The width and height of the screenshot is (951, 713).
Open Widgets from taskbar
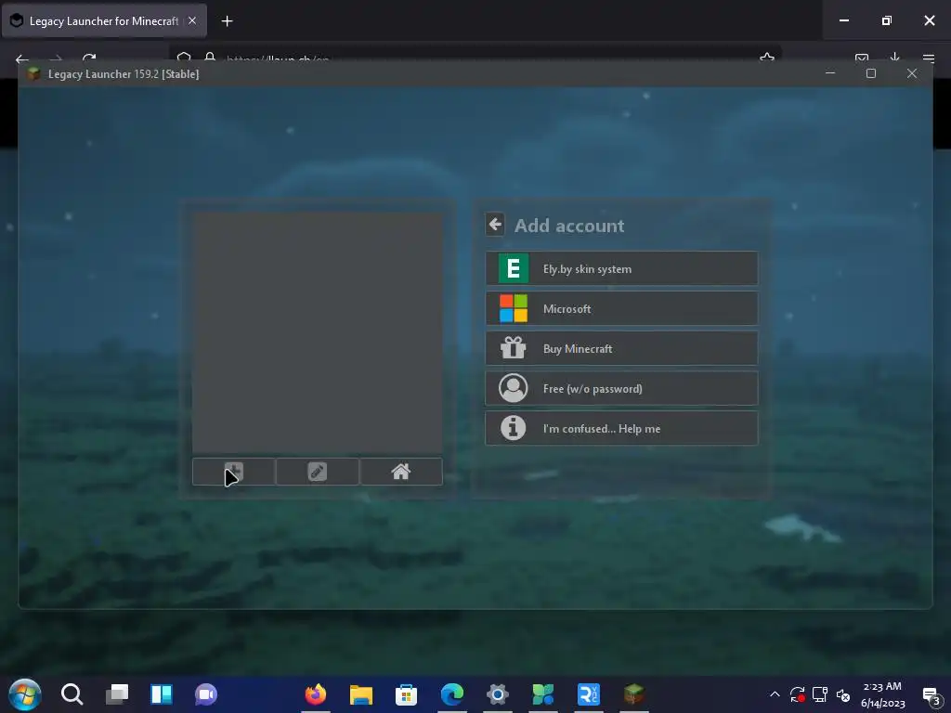(x=162, y=694)
